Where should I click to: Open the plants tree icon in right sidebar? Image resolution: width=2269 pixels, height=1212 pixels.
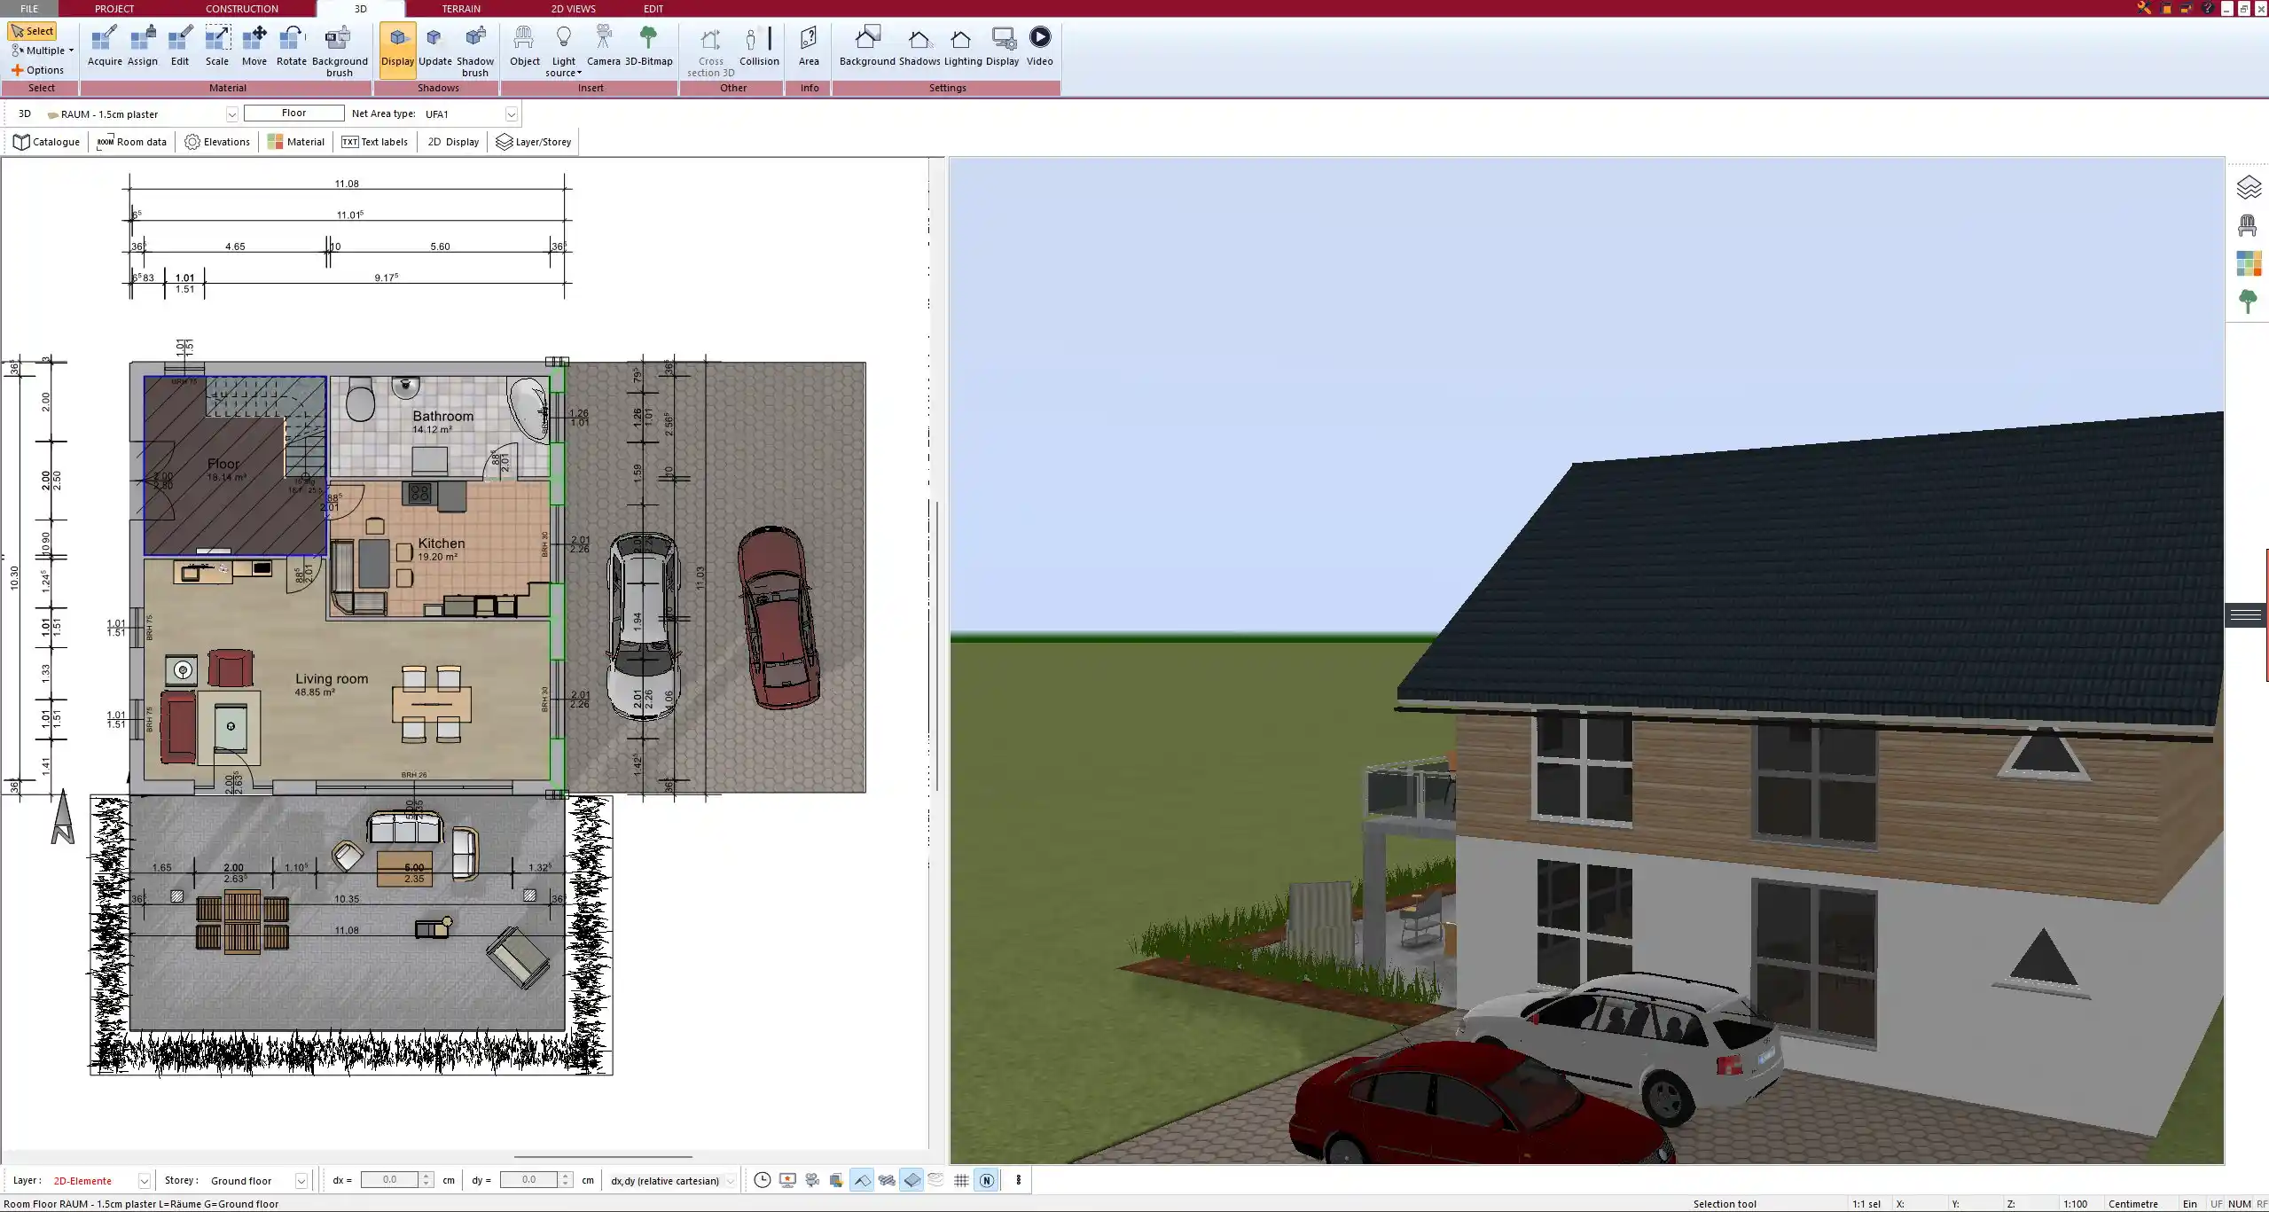2248,301
